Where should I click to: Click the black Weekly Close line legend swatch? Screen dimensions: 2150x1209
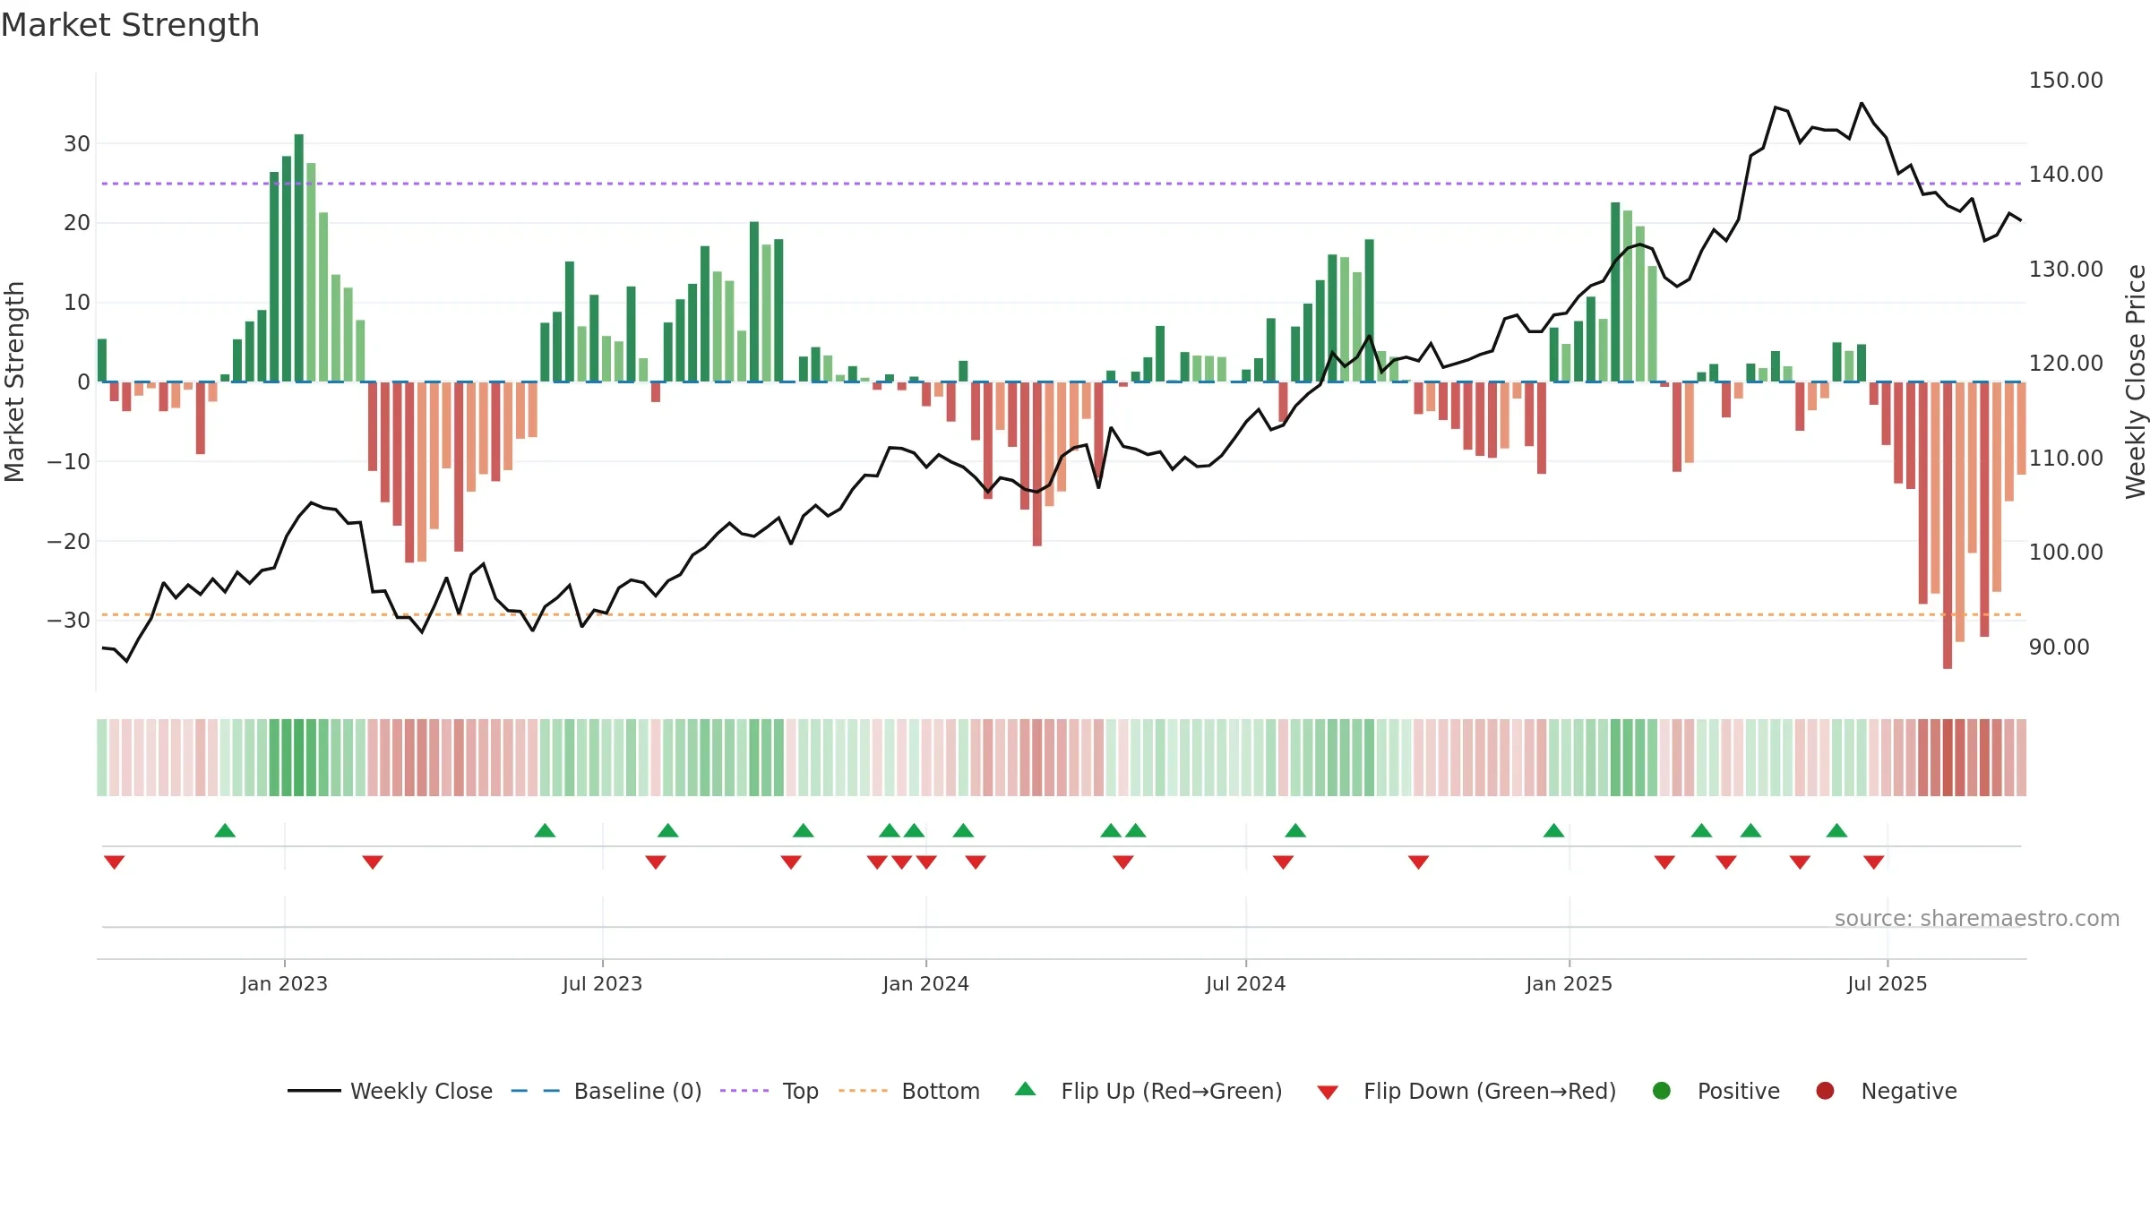point(314,1091)
